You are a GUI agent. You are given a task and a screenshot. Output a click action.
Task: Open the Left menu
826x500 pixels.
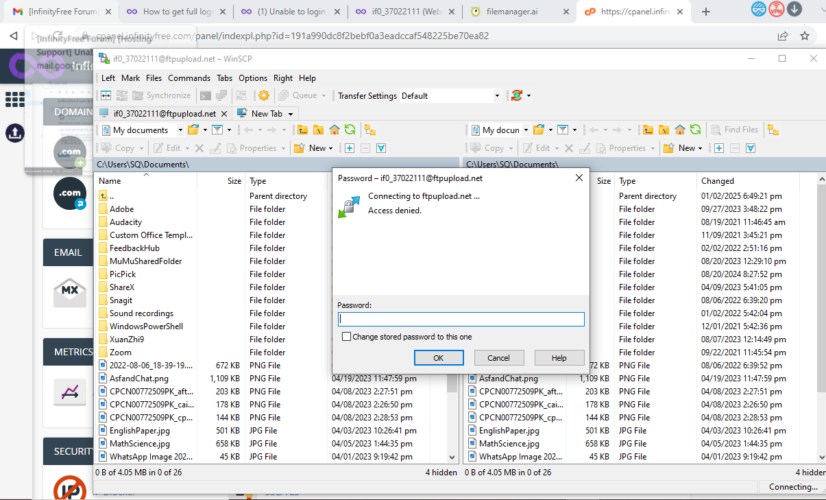pos(108,78)
